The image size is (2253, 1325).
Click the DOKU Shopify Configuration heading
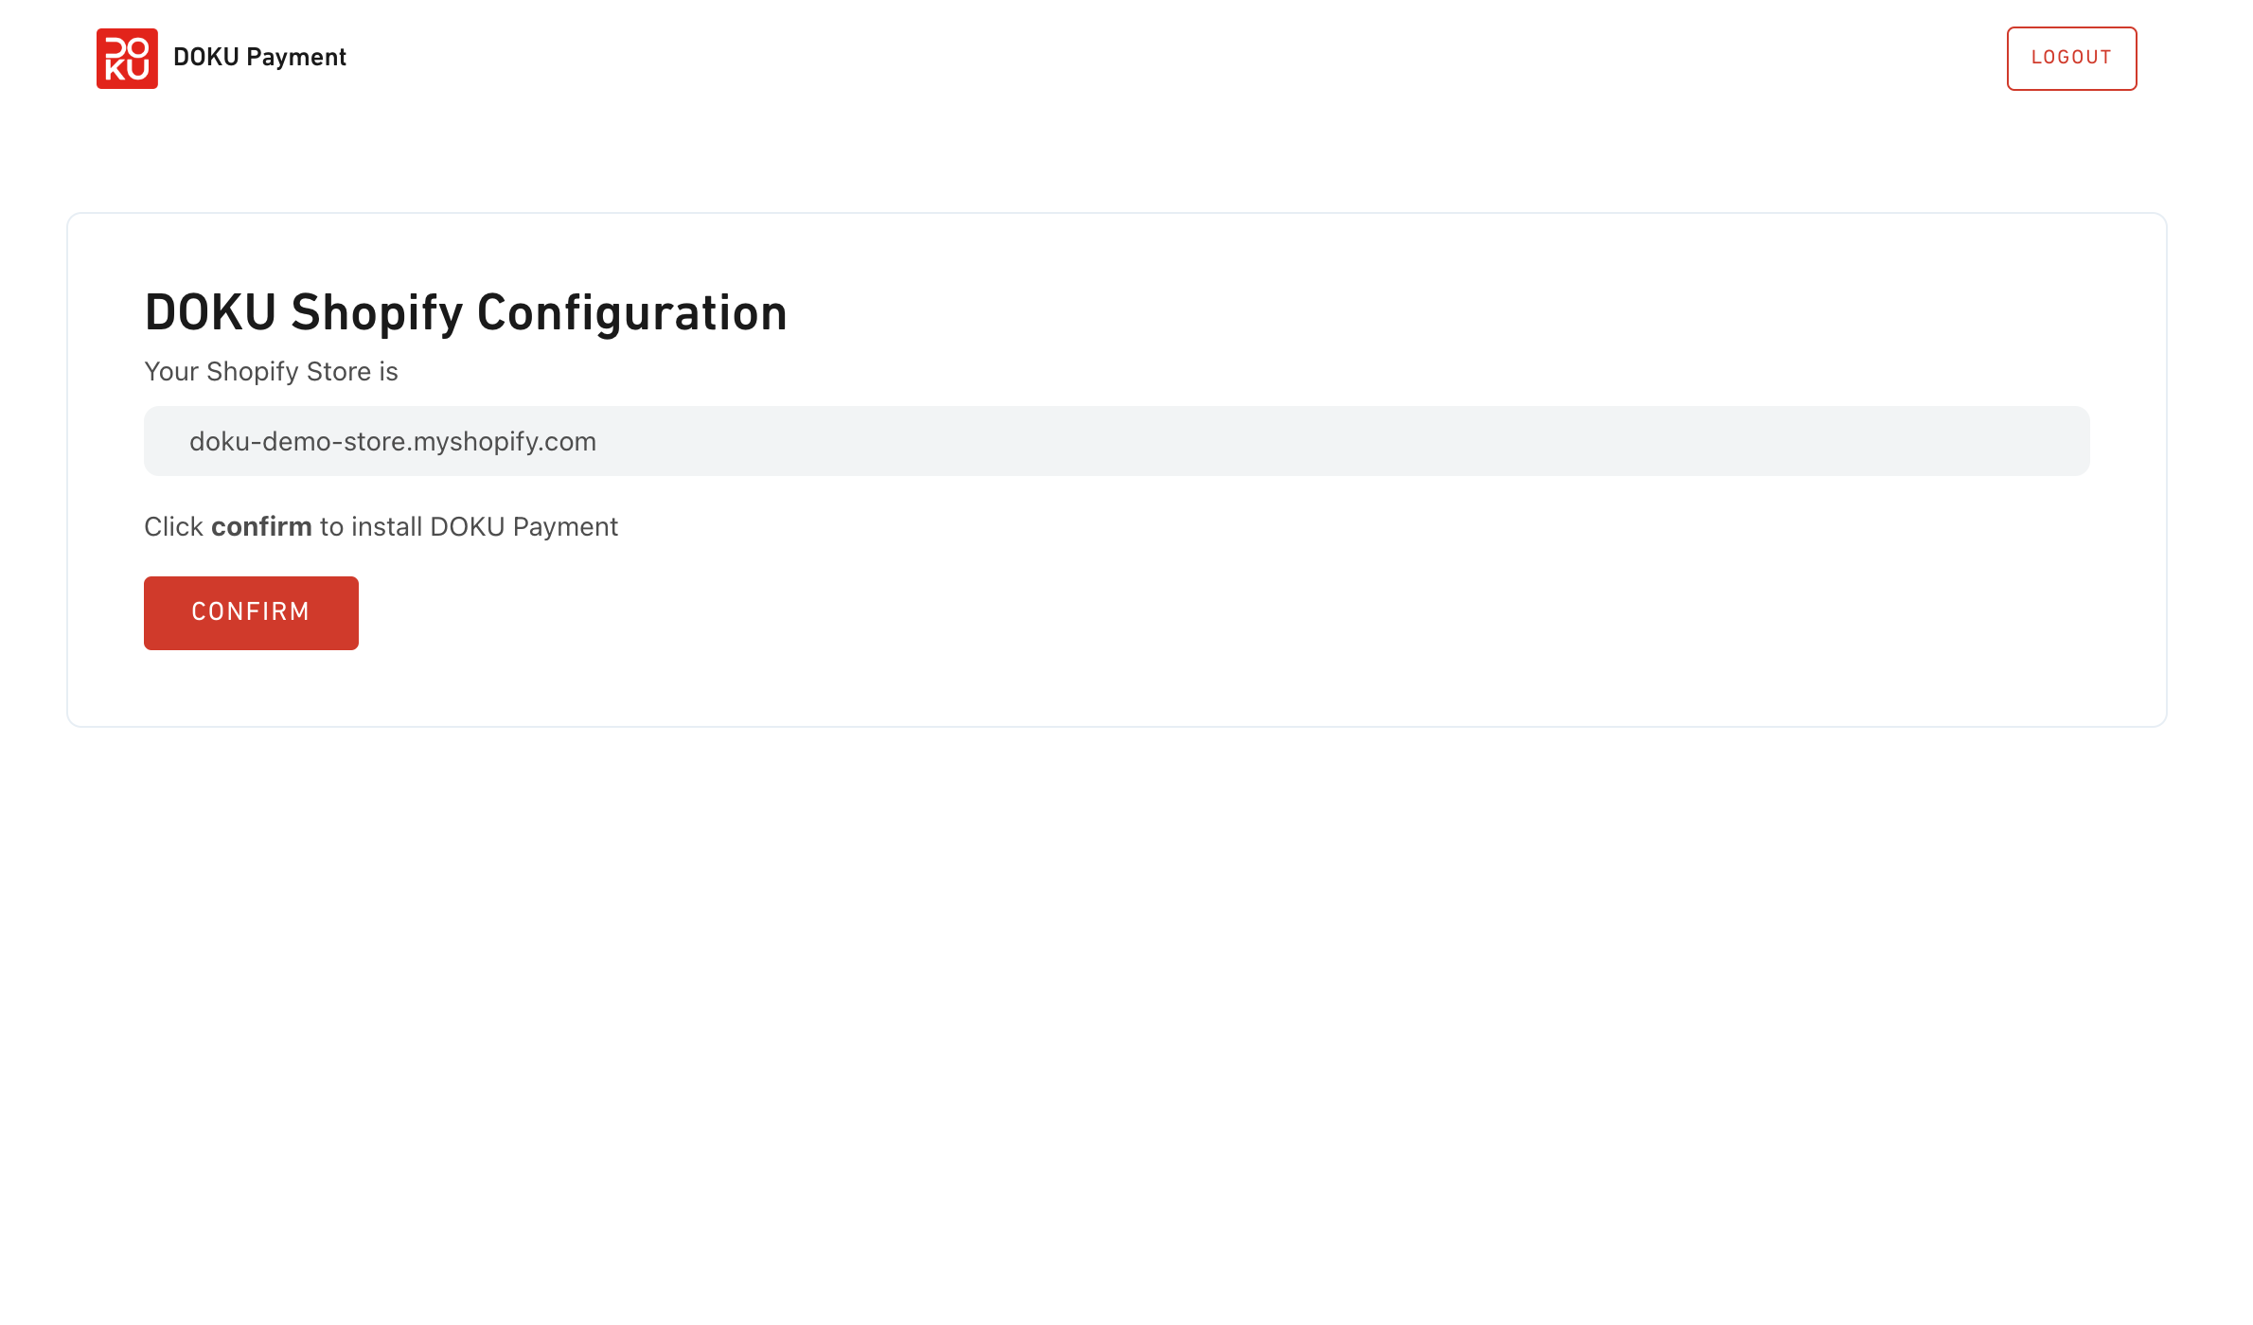pyautogui.click(x=466, y=312)
